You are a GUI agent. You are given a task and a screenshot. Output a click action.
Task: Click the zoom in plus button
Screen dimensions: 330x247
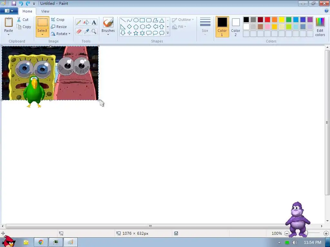coord(326,233)
